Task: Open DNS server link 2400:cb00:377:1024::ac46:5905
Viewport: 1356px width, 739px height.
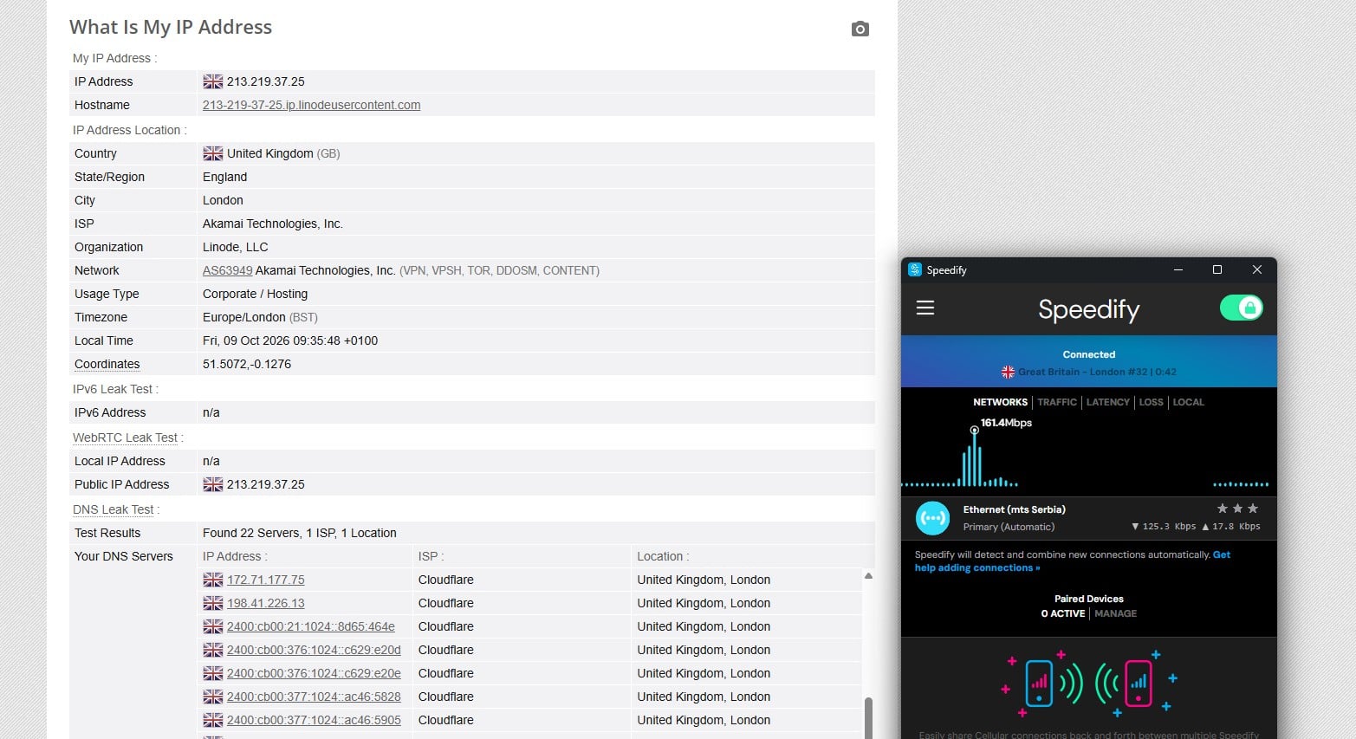Action: point(314,720)
